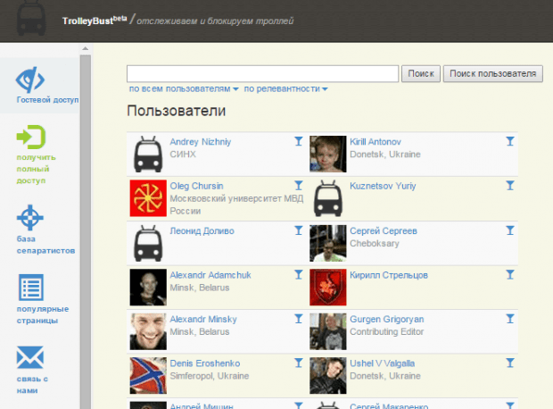Open the separatist database crosshair icon

[x=30, y=218]
